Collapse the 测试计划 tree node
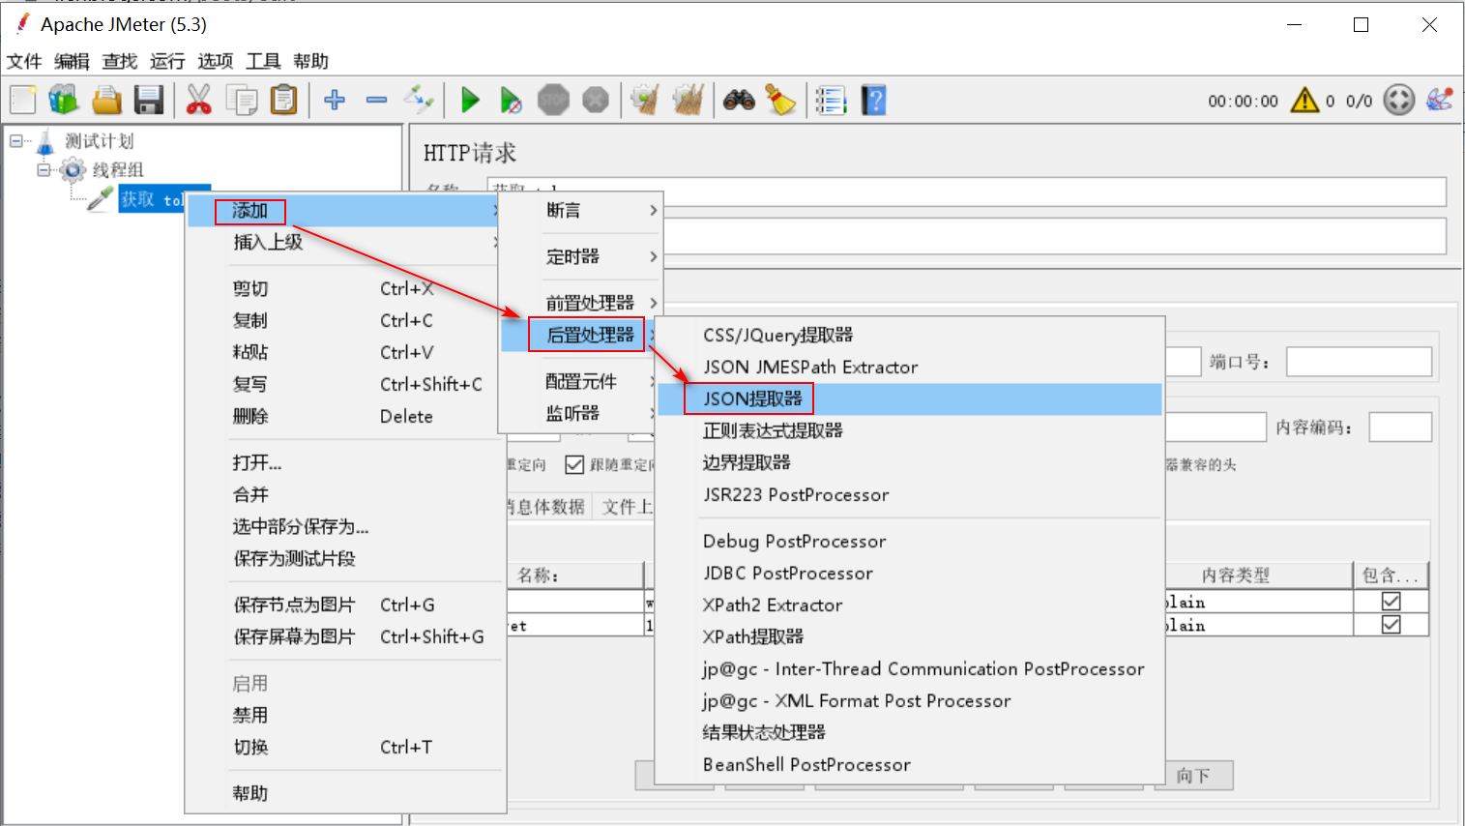This screenshot has height=826, width=1465. [16, 141]
